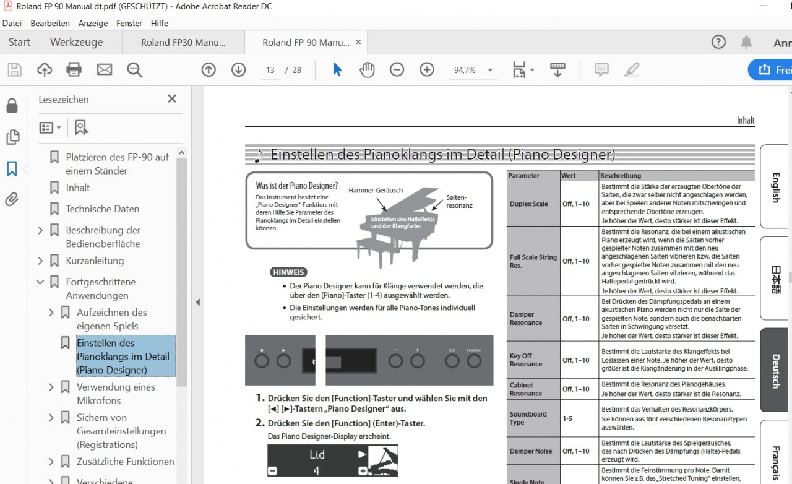Click the scrolling mode keyboard icon
Image resolution: width=792 pixels, height=484 pixels.
point(557,69)
